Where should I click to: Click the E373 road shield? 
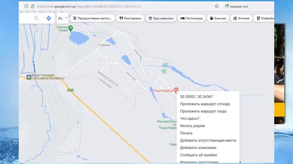[71, 90]
